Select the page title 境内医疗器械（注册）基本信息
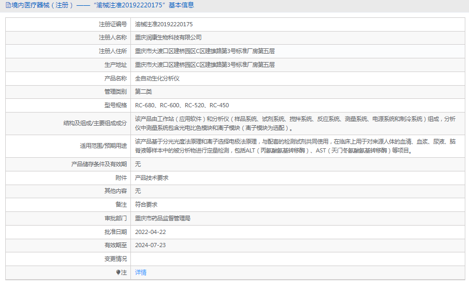This screenshot has width=469, height=285. (103, 5)
